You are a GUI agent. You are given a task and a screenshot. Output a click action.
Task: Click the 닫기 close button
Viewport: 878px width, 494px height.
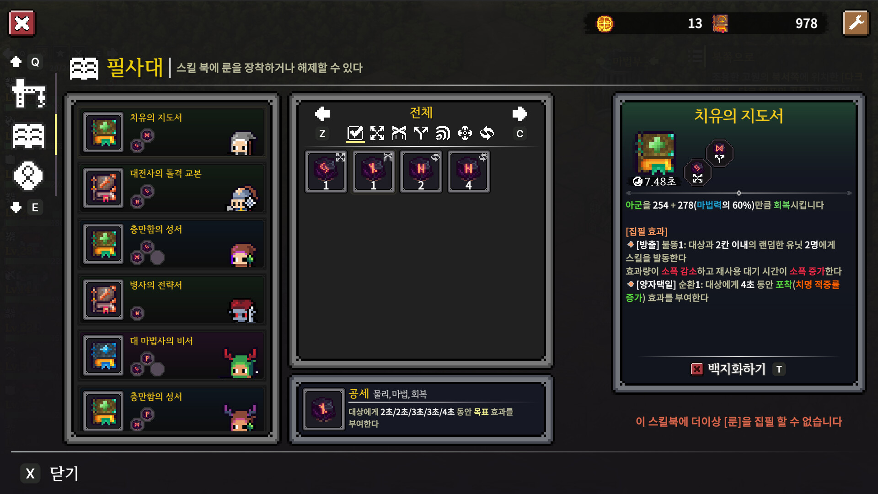point(50,473)
